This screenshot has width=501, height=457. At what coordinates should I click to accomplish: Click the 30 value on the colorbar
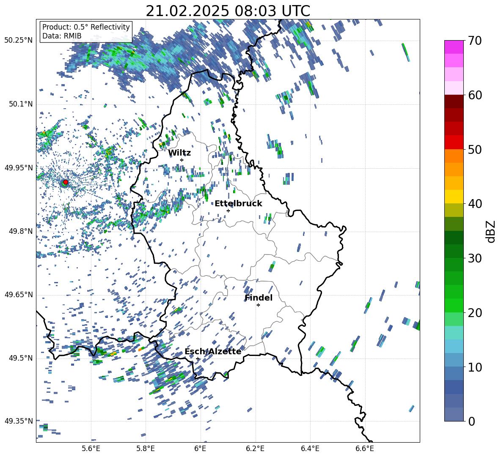tap(475, 258)
